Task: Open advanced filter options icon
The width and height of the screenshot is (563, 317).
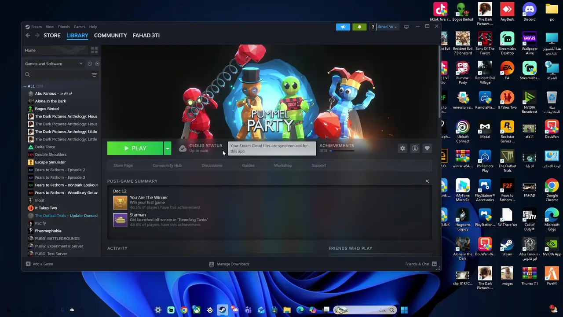Action: point(94,75)
